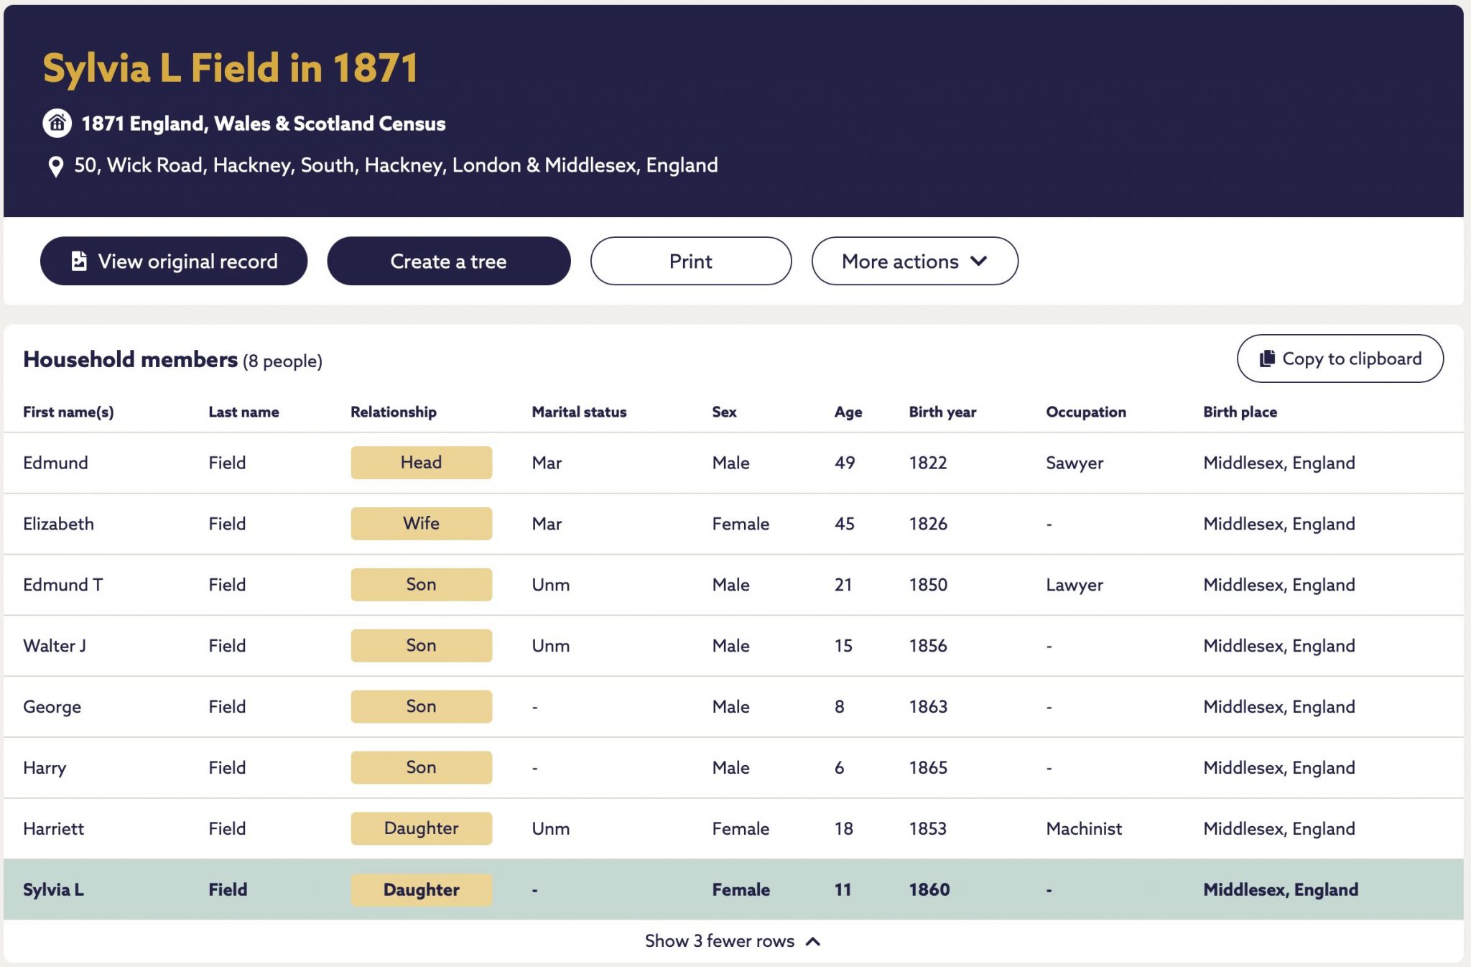Click birth year 1863

coord(928,706)
